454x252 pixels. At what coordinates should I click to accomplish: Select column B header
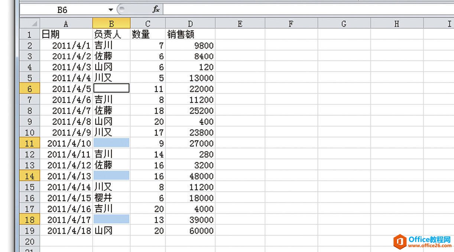pyautogui.click(x=111, y=23)
